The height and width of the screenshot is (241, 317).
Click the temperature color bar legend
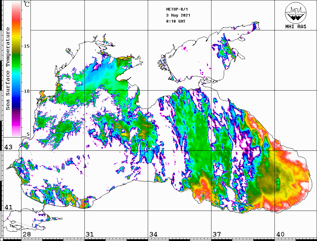click(x=16, y=69)
